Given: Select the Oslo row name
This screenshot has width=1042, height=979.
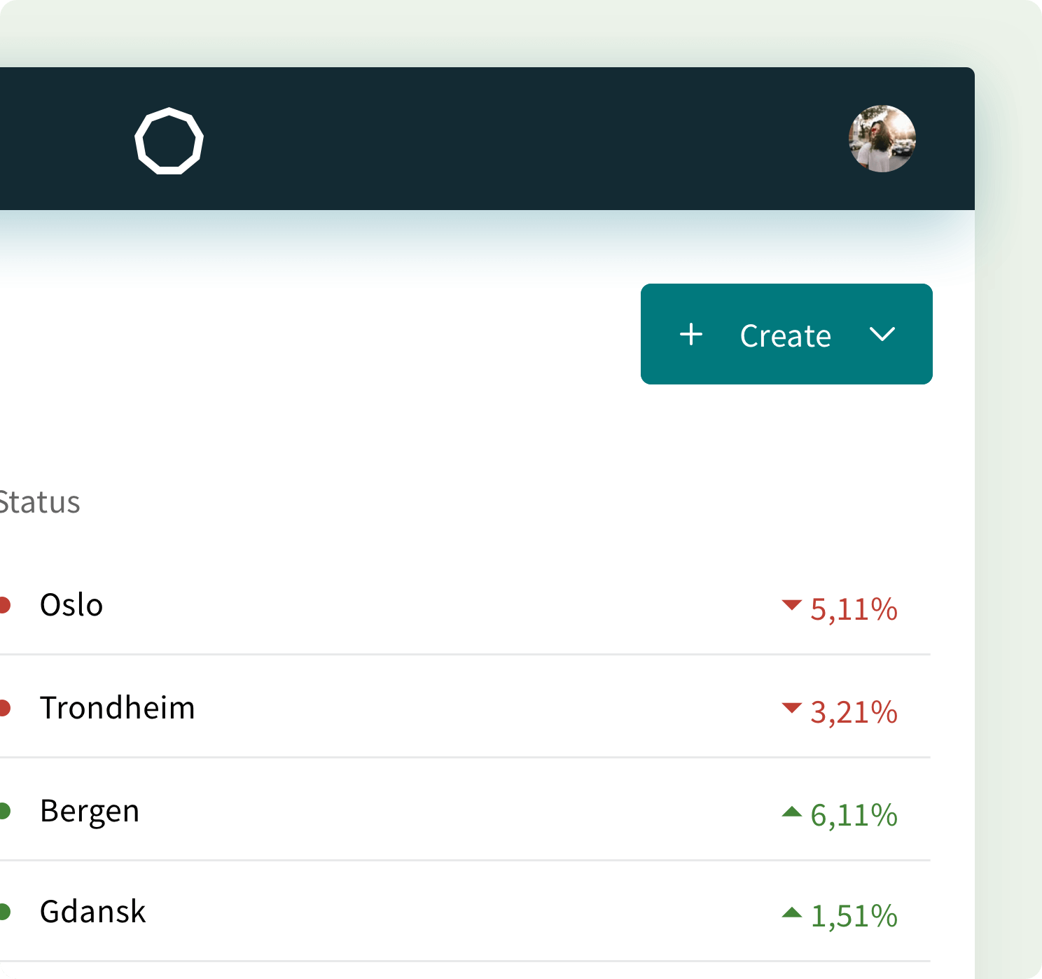Looking at the screenshot, I should (x=71, y=605).
